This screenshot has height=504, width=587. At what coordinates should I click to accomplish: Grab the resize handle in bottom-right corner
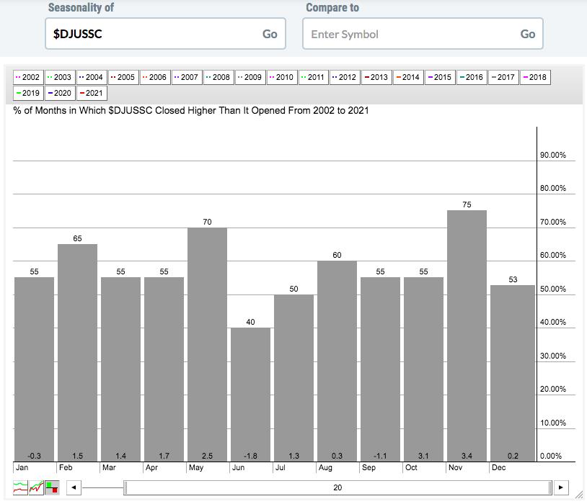click(x=579, y=495)
